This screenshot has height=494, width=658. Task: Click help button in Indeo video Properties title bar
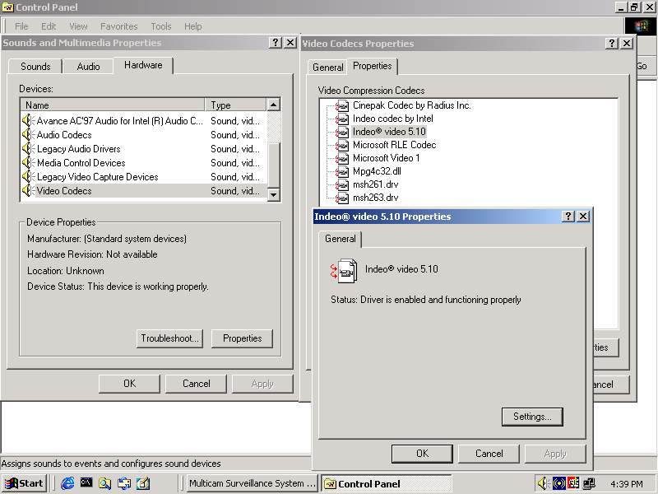pyautogui.click(x=568, y=217)
